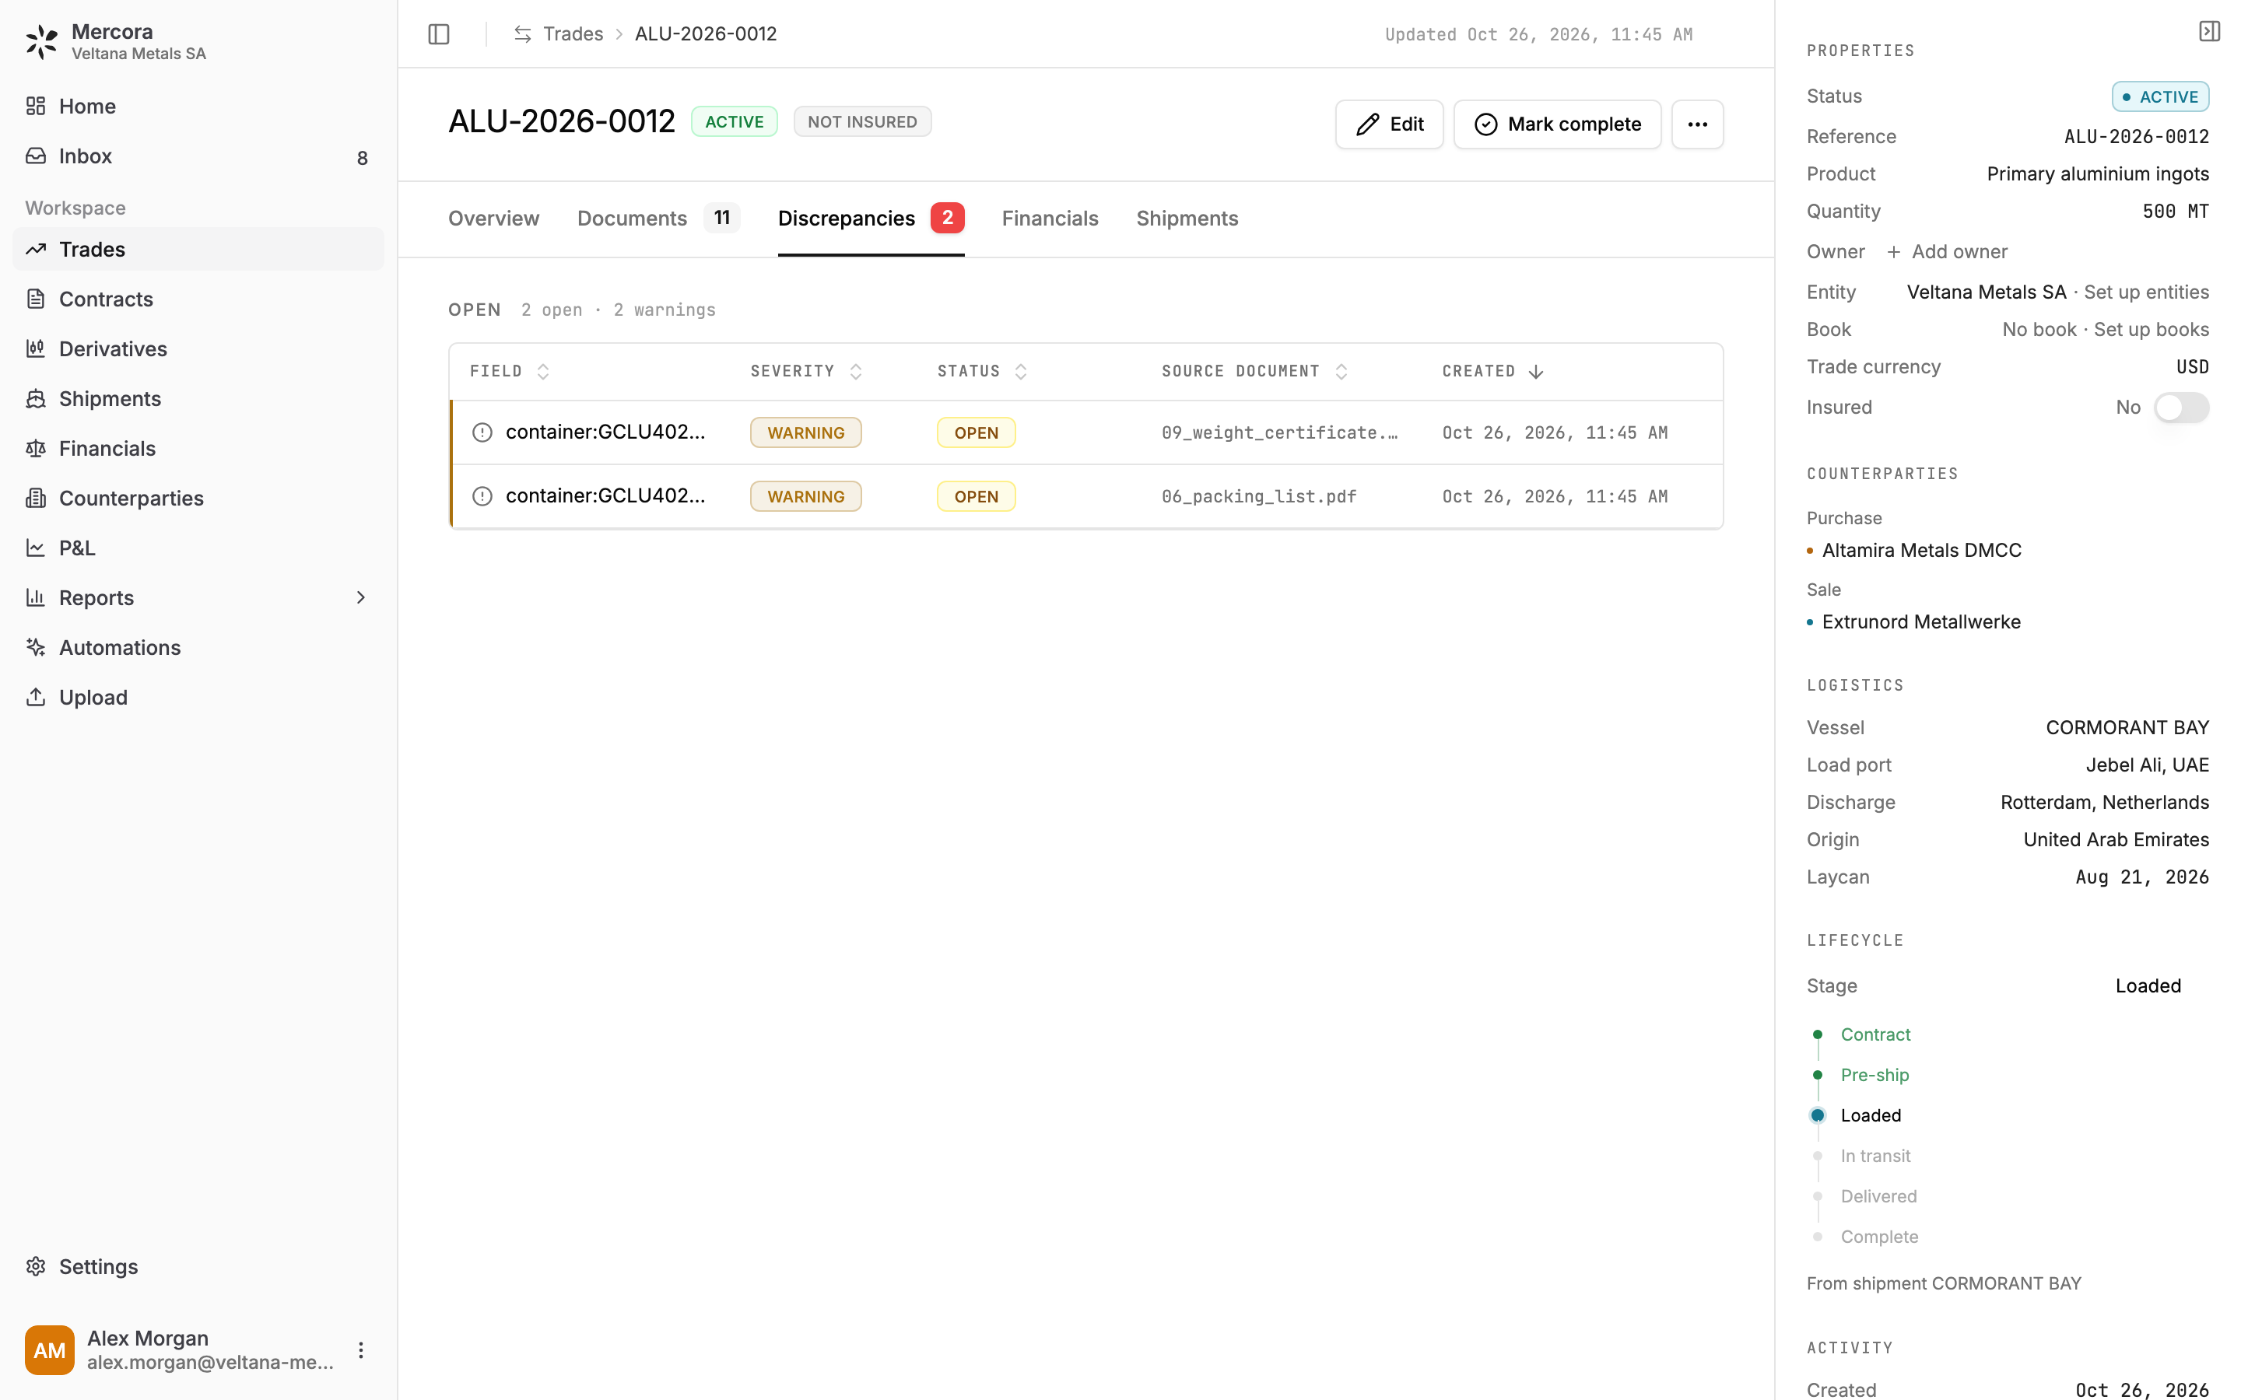The width and height of the screenshot is (2241, 1400).
Task: Open the three-dot trade actions menu
Action: pyautogui.click(x=1697, y=124)
